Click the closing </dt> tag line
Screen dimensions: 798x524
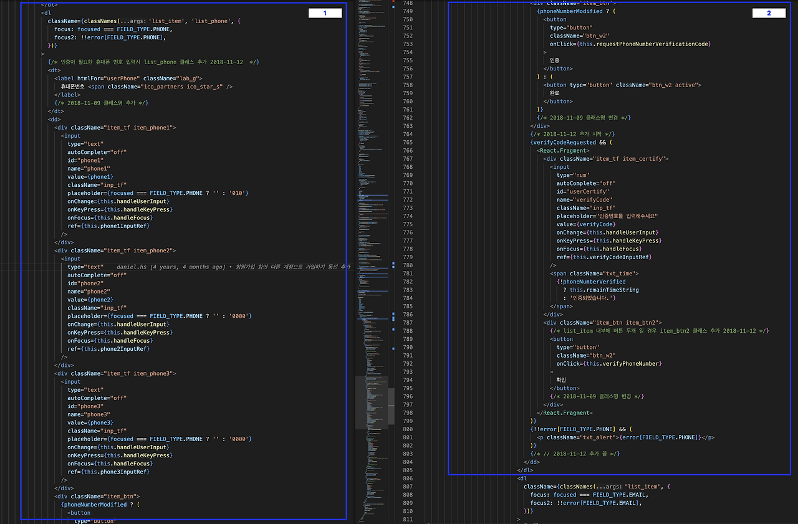(x=55, y=111)
